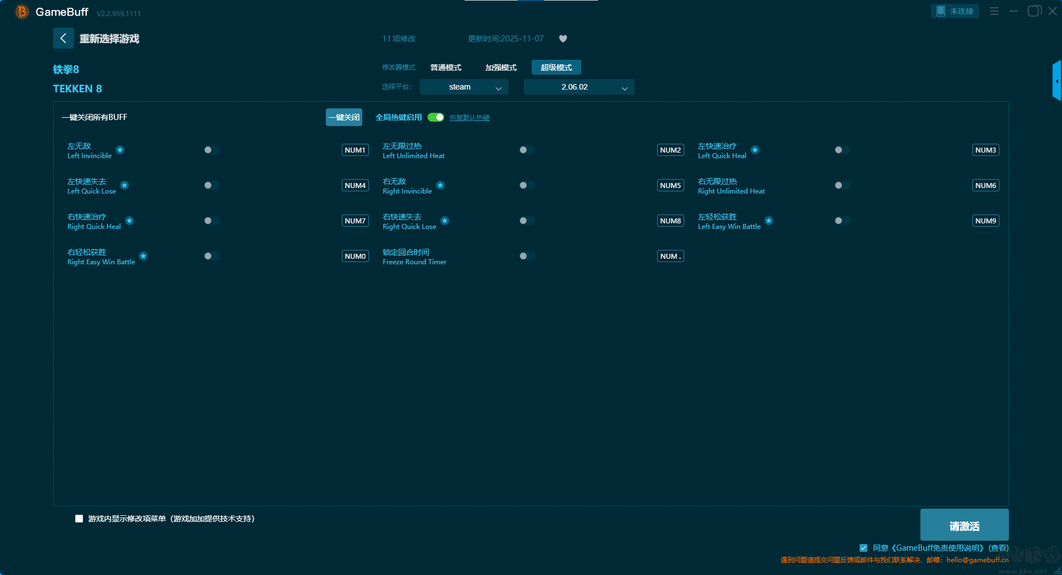Viewport: 1062px width, 575px height.
Task: Click the heart favorite icon
Action: click(x=563, y=39)
